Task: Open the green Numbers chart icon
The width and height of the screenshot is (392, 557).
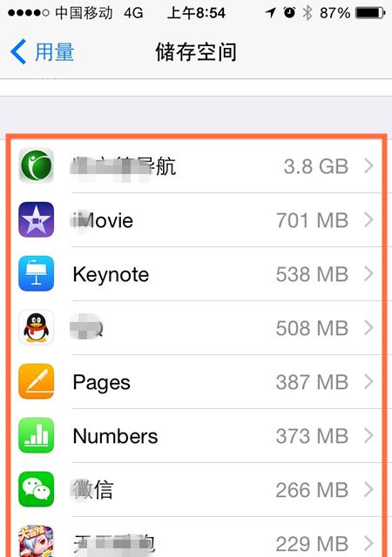Action: coord(37,435)
